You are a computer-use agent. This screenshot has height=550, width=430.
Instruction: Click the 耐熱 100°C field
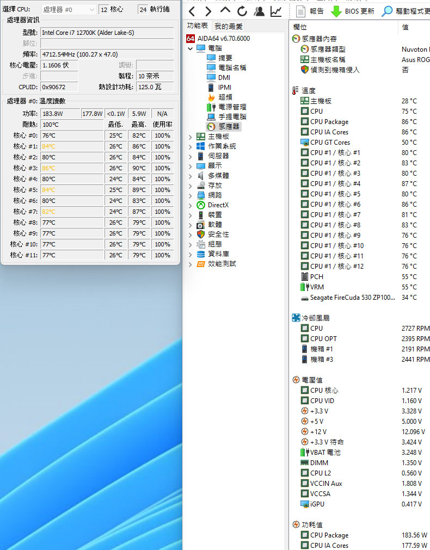pyautogui.click(x=72, y=125)
